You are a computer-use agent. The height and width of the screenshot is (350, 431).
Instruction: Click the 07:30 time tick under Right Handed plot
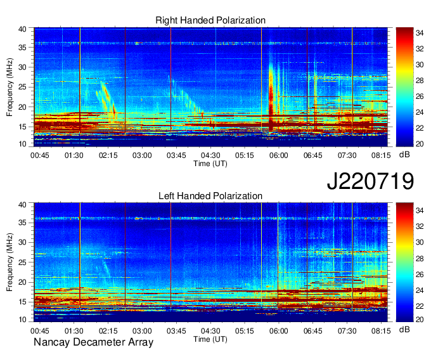[x=347, y=155]
